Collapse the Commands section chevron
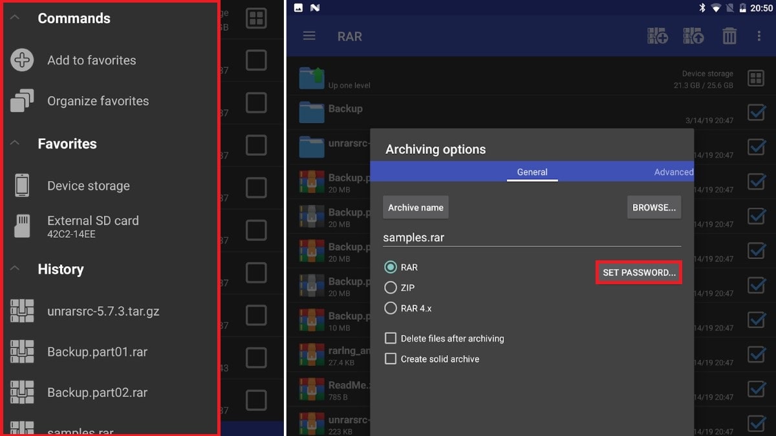776x436 pixels. tap(15, 17)
